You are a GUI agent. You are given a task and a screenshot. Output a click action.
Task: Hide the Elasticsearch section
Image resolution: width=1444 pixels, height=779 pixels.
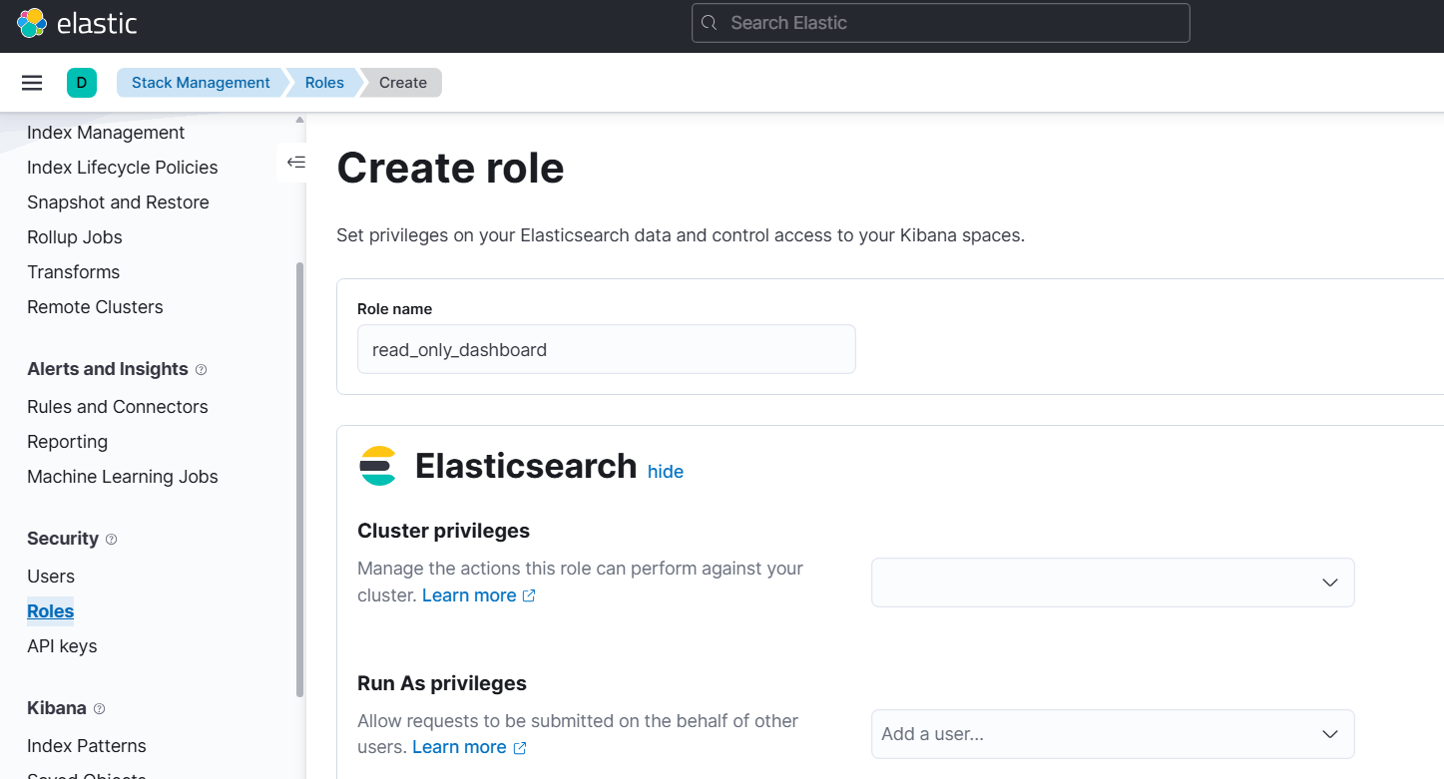pos(666,472)
